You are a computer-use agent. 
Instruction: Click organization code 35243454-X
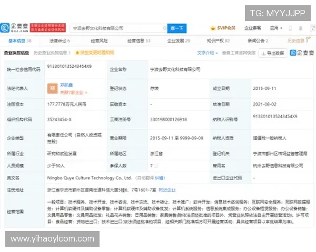point(59,120)
